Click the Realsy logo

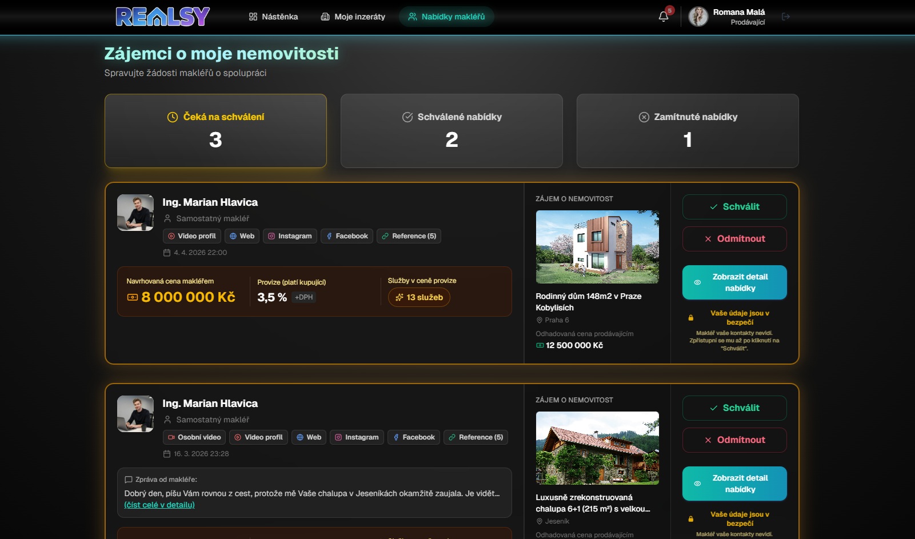click(x=163, y=17)
